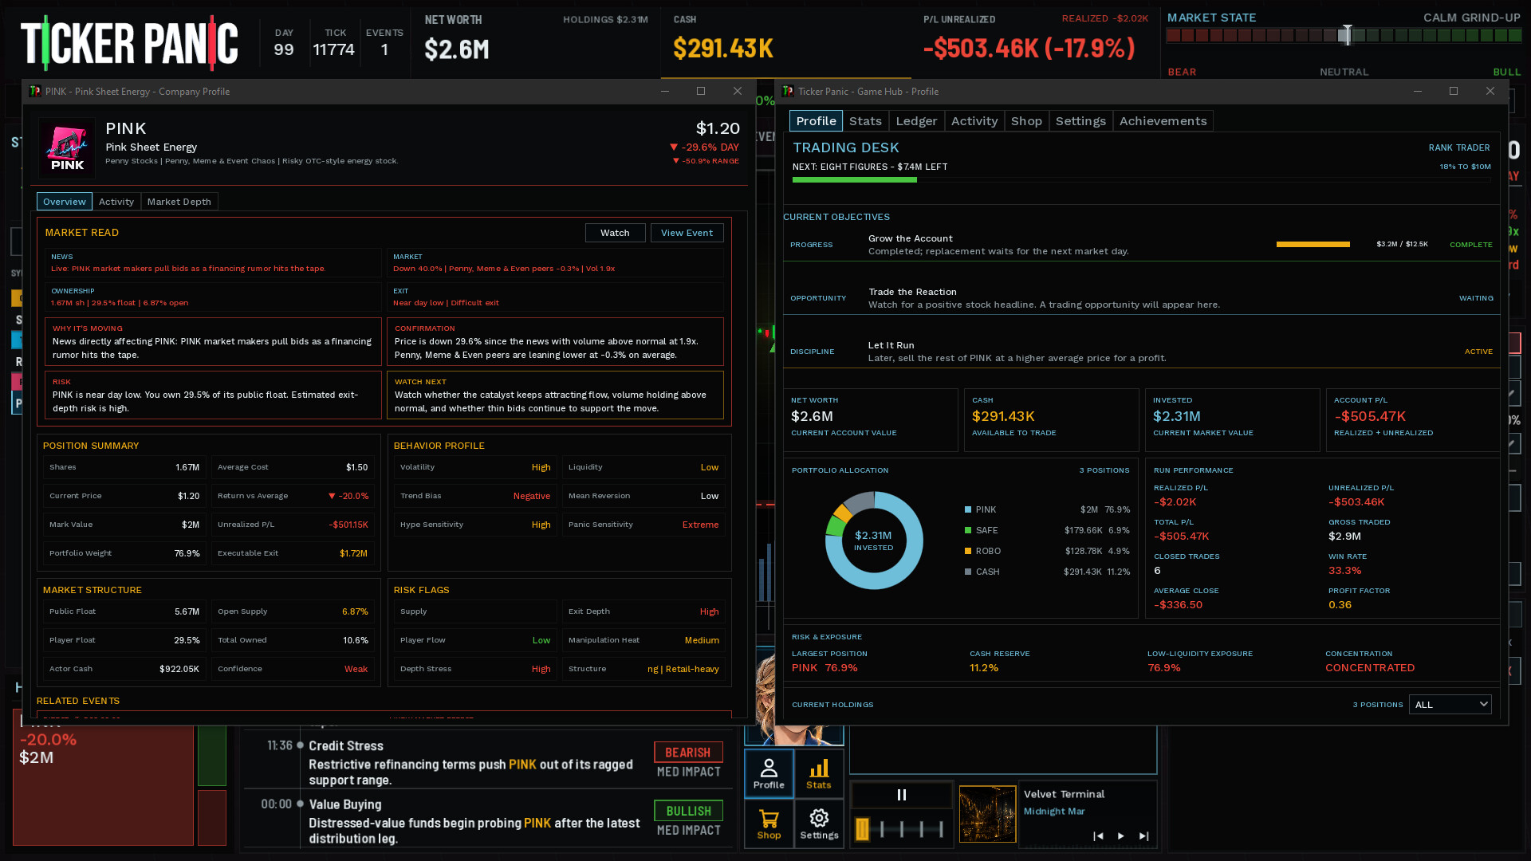Image resolution: width=1531 pixels, height=861 pixels.
Task: Close the Game Hub Profile window
Action: [x=1490, y=91]
